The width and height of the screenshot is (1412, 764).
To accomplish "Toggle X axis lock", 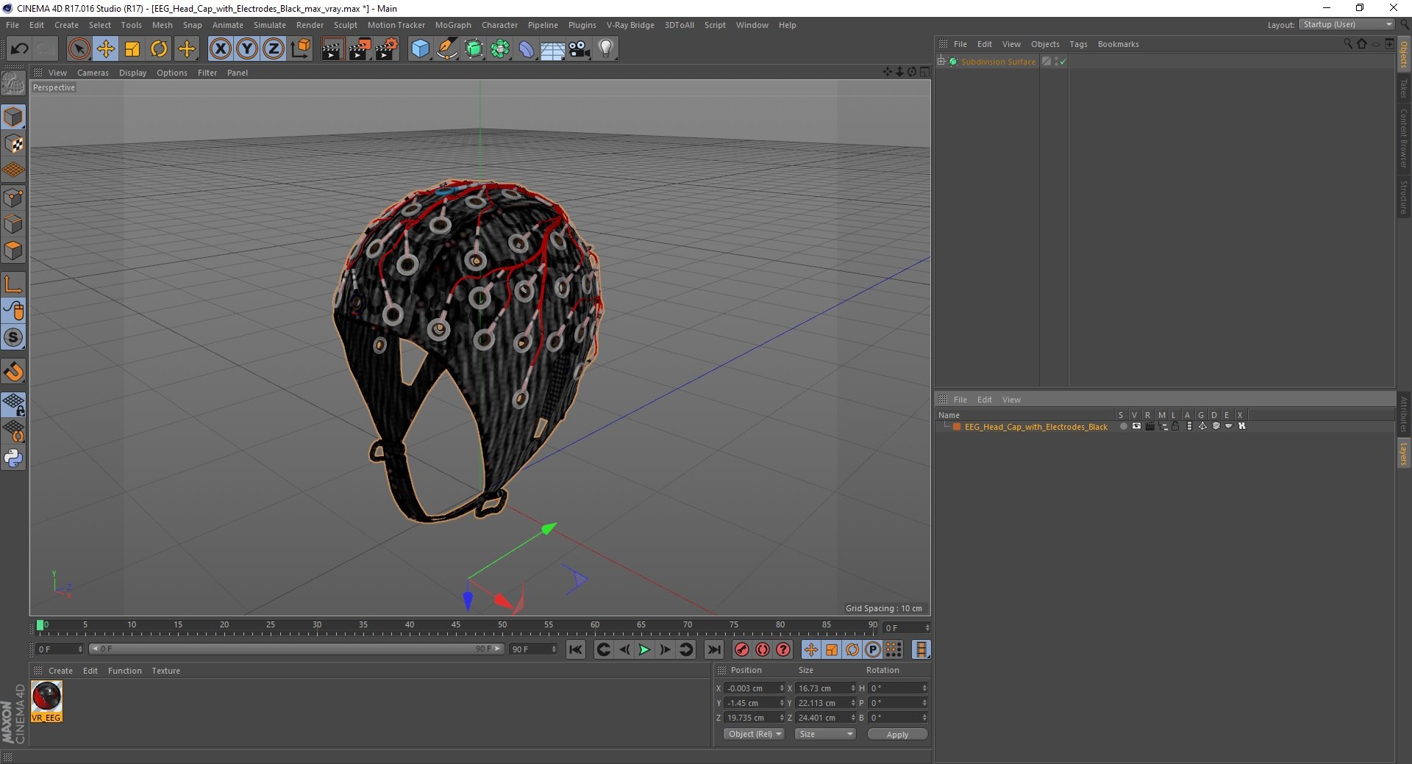I will tap(220, 49).
